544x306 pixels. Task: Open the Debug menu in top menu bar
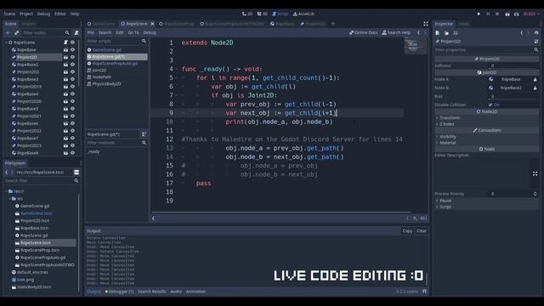[43, 14]
